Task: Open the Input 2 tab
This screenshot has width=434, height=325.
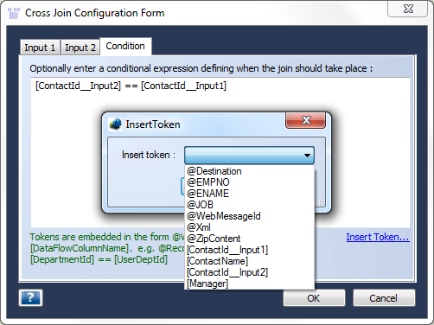Action: 80,48
